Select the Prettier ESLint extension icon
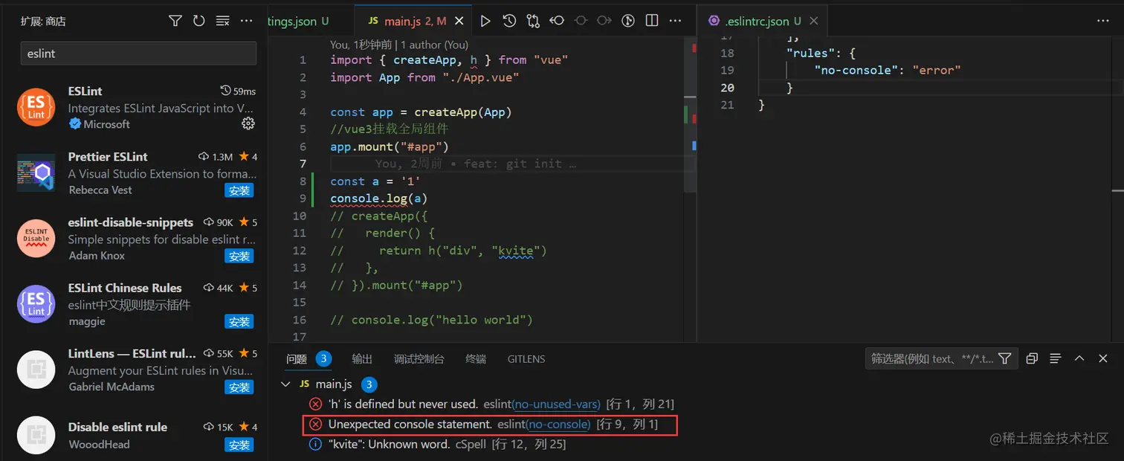 tap(36, 173)
